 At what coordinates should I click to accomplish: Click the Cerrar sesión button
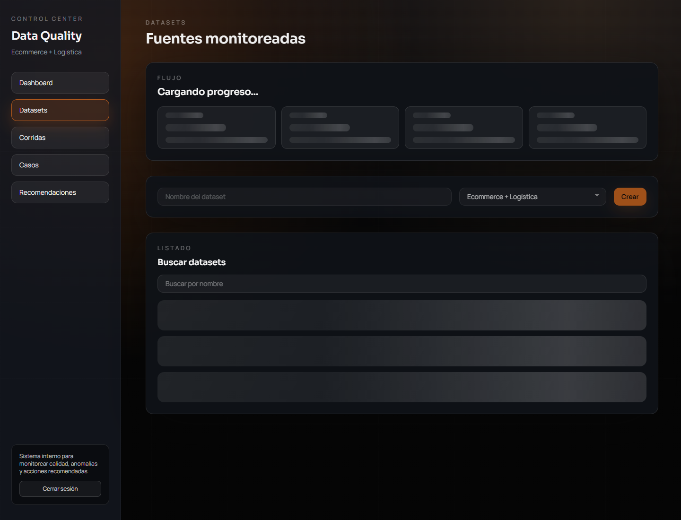[60, 489]
